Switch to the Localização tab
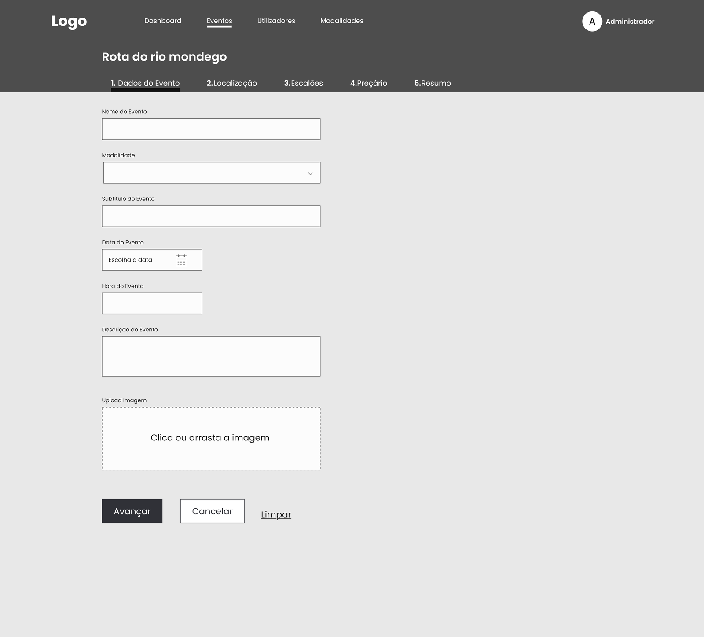 click(x=232, y=83)
